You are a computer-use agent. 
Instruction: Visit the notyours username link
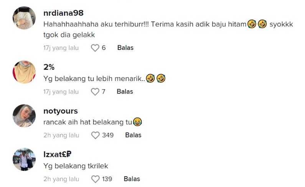pyautogui.click(x=61, y=111)
